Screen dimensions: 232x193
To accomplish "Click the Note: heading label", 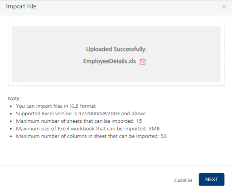I will click(14, 98).
